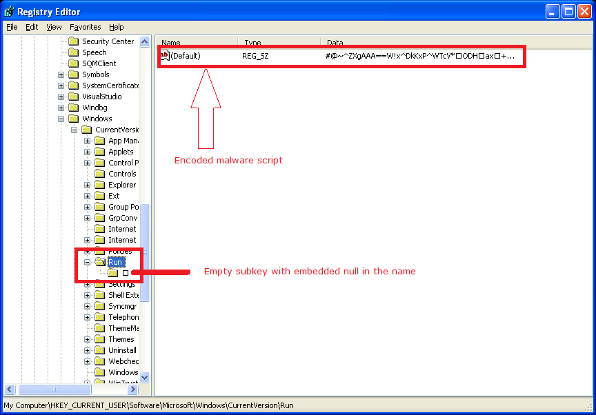The height and width of the screenshot is (415, 596).
Task: Click the tree pane's scroll-up arrow
Action: (x=145, y=41)
